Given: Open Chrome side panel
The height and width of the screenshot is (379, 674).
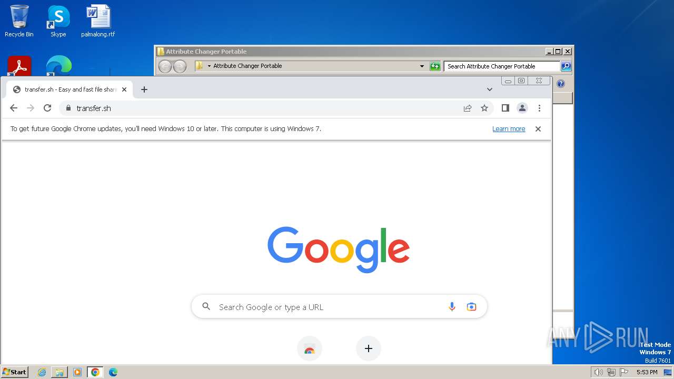Looking at the screenshot, I should [x=506, y=108].
